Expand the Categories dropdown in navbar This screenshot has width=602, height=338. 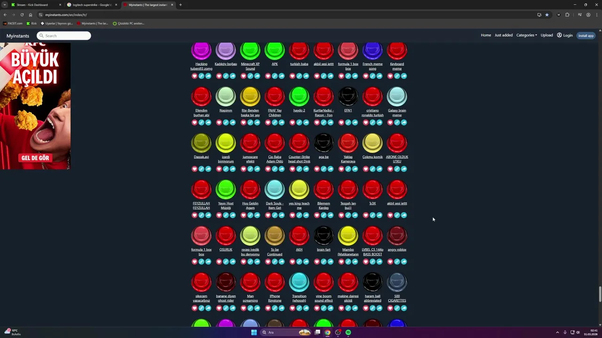coord(526,35)
